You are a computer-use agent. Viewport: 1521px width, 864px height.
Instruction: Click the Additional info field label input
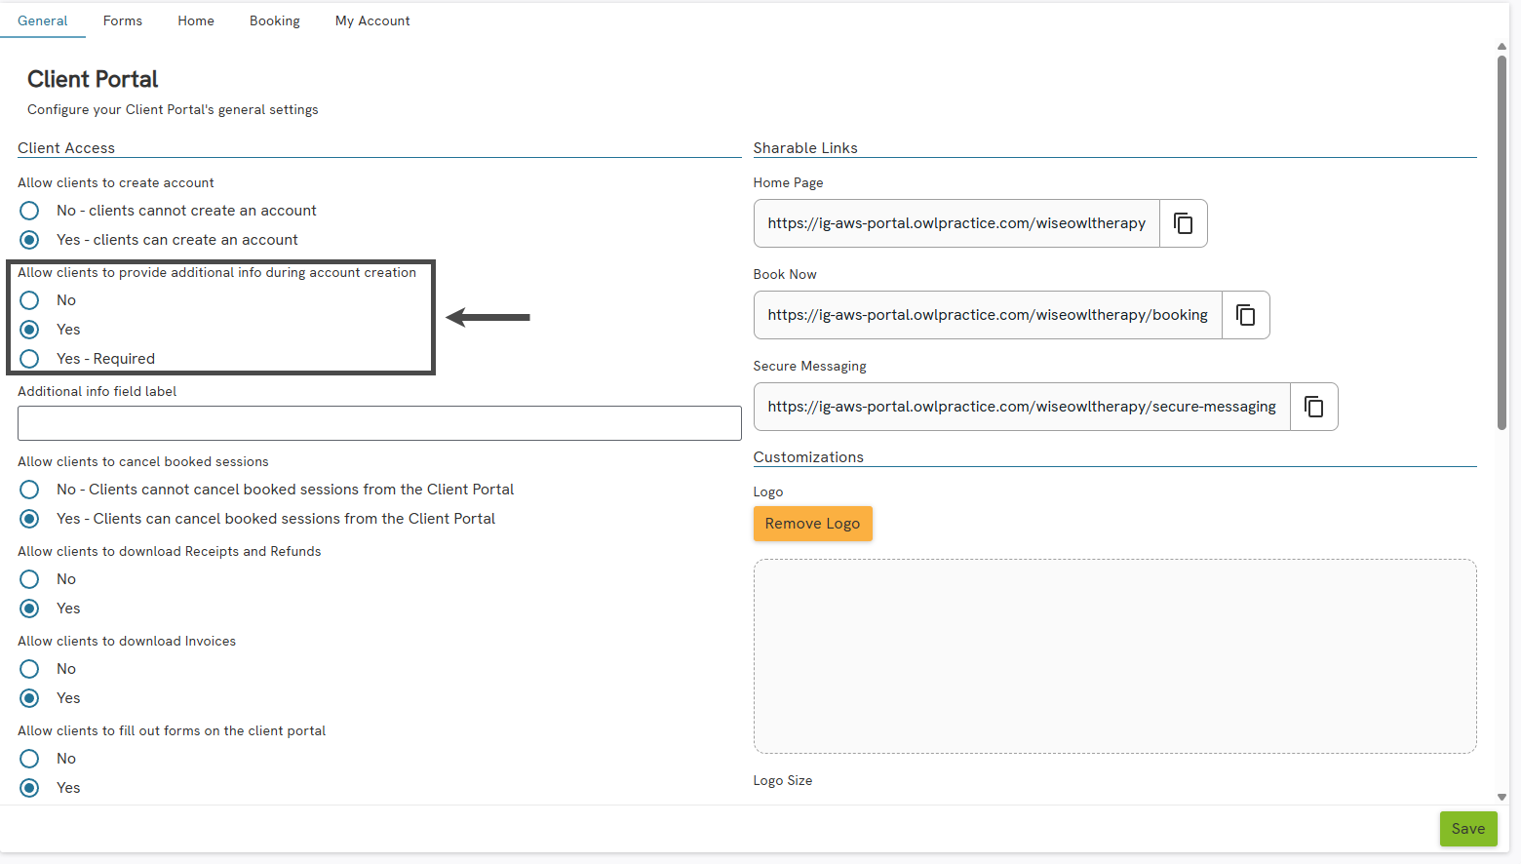coord(379,423)
